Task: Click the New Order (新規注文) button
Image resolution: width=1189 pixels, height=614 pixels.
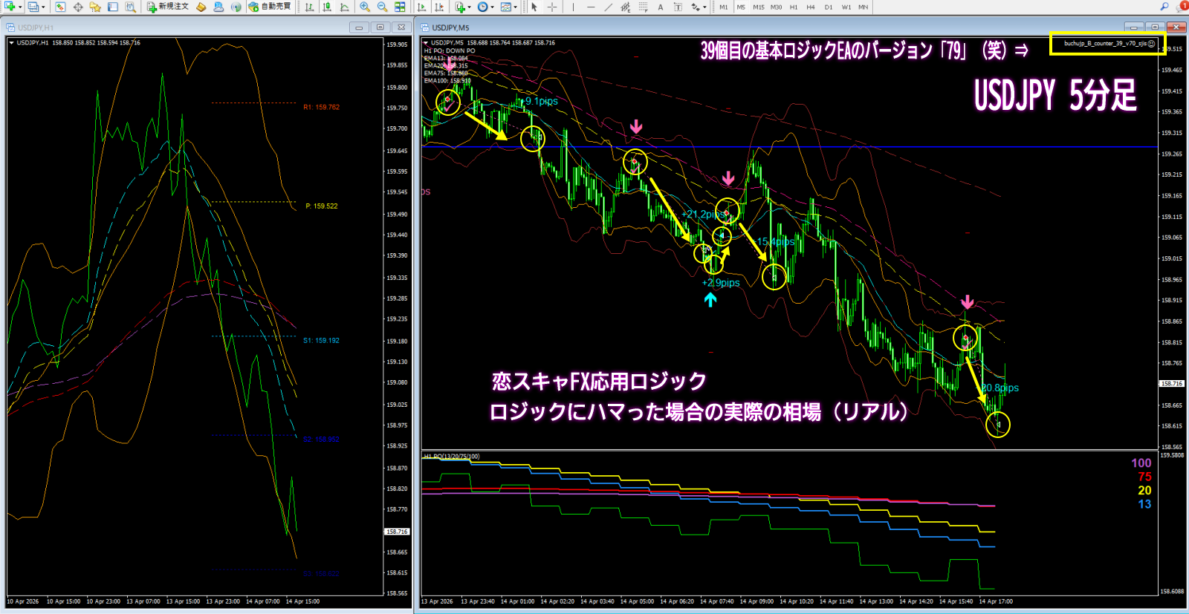Action: pyautogui.click(x=168, y=7)
